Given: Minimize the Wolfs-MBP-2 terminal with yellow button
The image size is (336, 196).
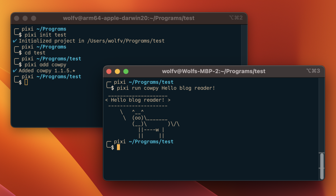Looking at the screenshot, I should click(x=117, y=71).
